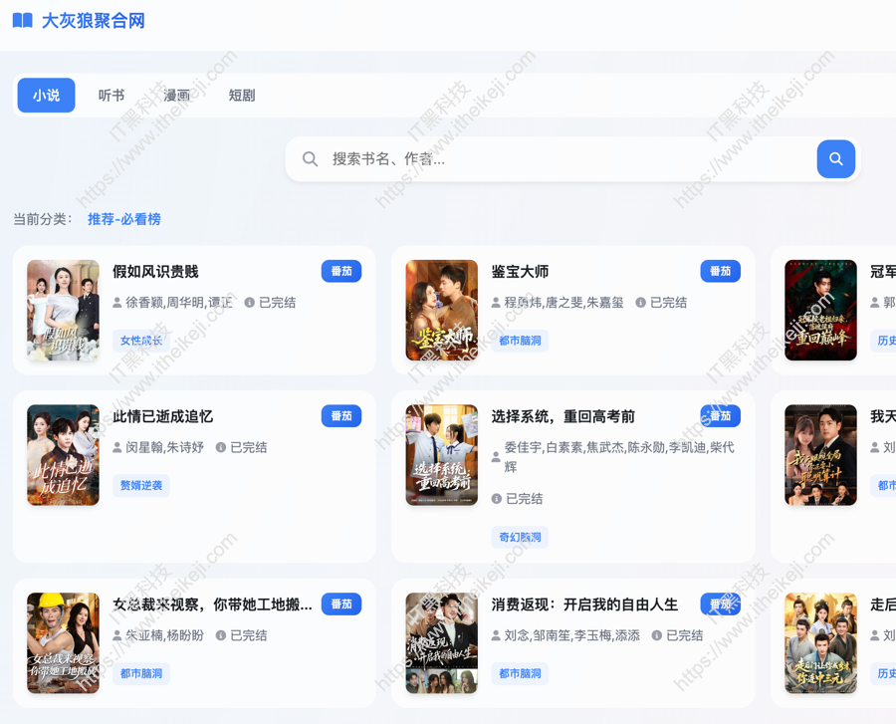The image size is (896, 724).
Task: Click the 番茄 badge on 假如风识贵贱 card
Action: 341,270
